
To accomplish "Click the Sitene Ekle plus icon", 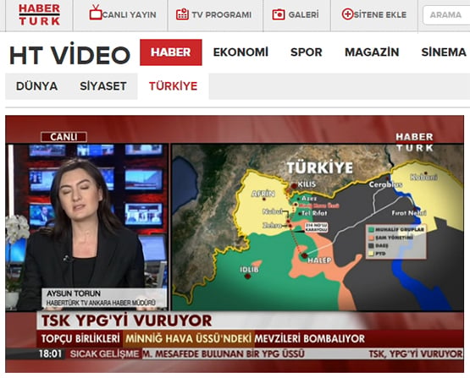I will click(348, 14).
